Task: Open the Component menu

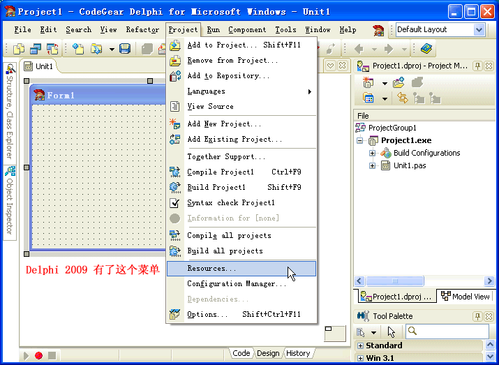Action: (x=247, y=30)
